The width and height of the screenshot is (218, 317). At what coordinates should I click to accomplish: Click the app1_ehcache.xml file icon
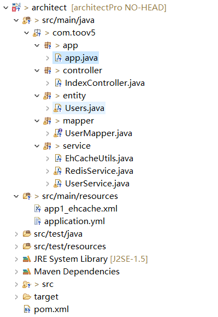coord(38,209)
